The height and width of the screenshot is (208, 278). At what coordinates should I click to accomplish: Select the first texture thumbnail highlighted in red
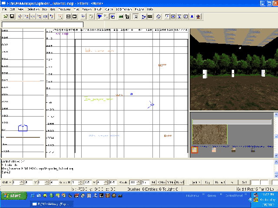[194, 150]
